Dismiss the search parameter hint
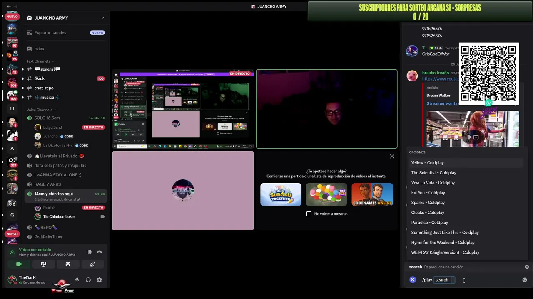The height and width of the screenshot is (299, 533). click(x=527, y=267)
